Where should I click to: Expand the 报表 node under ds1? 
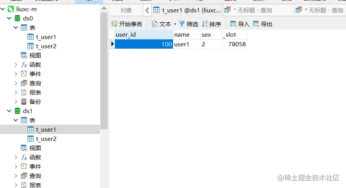pyautogui.click(x=16, y=185)
